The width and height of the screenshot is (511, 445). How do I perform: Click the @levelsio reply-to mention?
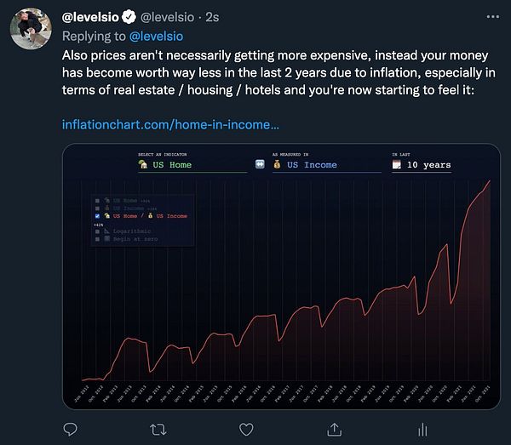155,36
